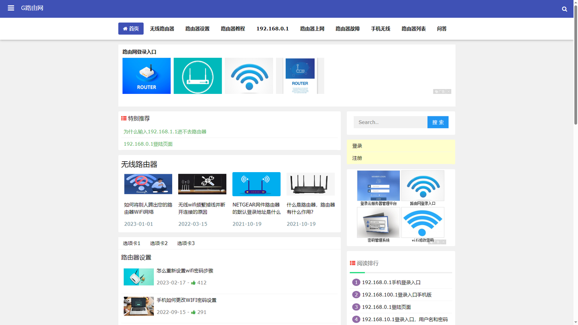This screenshot has height=325, width=578.
Task: Click the search magnifier icon in header
Action: 564,9
